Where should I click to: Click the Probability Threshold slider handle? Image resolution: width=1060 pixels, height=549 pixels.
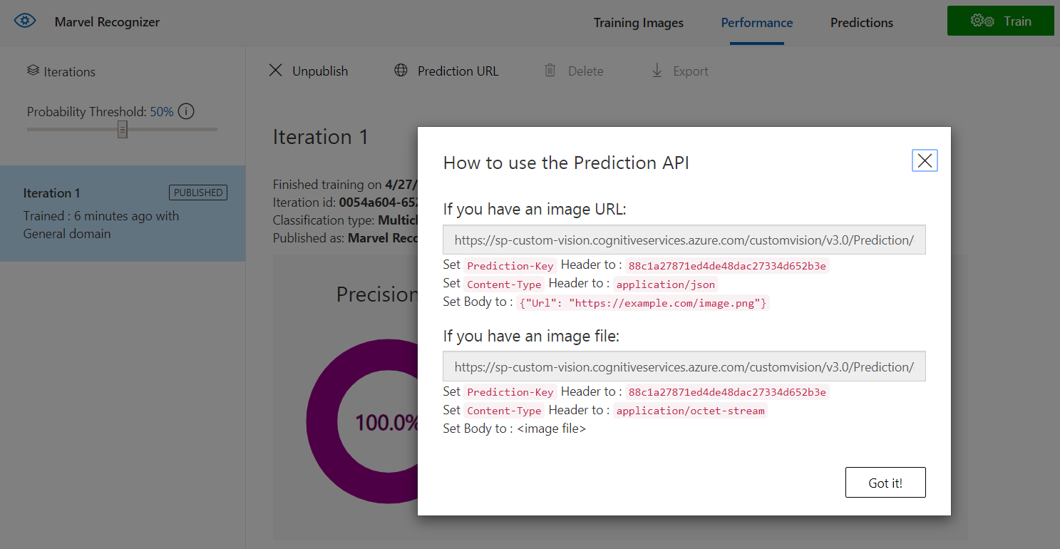(123, 129)
